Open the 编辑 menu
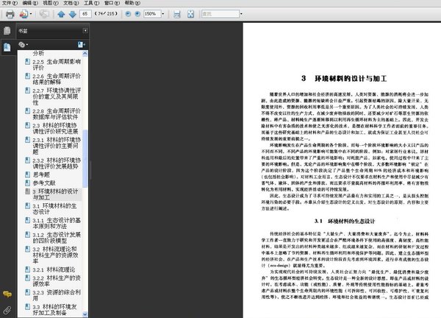Image resolution: width=441 pixels, height=318 pixels. click(x=30, y=3)
